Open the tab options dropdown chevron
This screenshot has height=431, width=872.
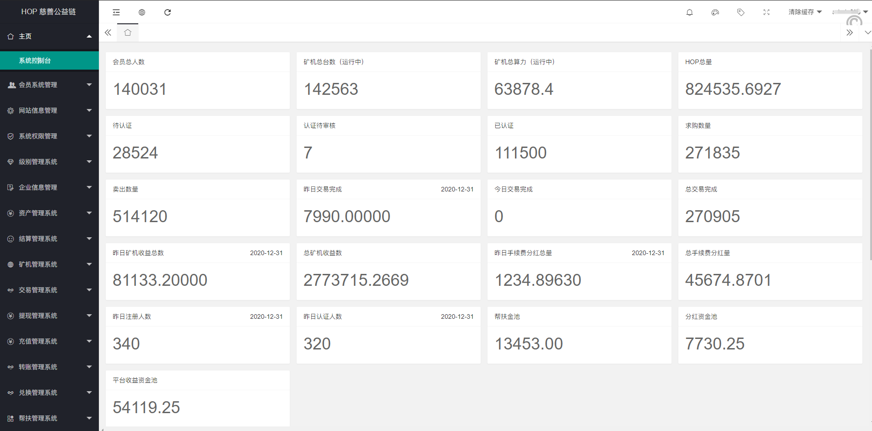(x=867, y=33)
